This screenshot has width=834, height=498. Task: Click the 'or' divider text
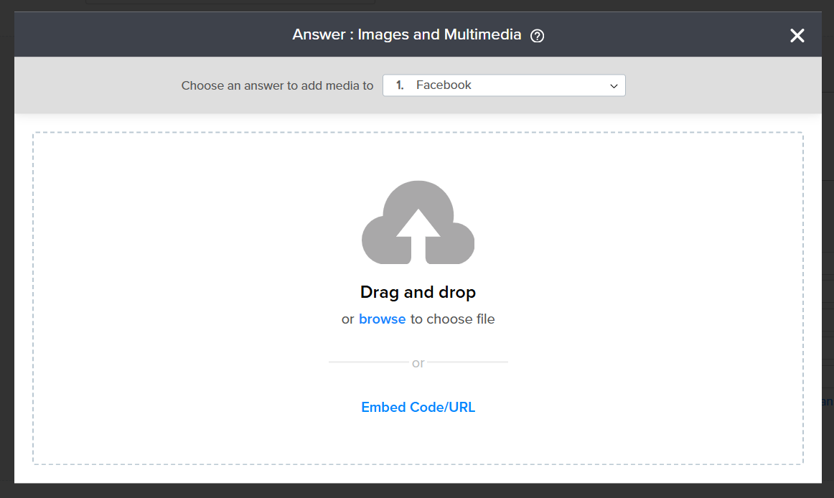(x=418, y=363)
